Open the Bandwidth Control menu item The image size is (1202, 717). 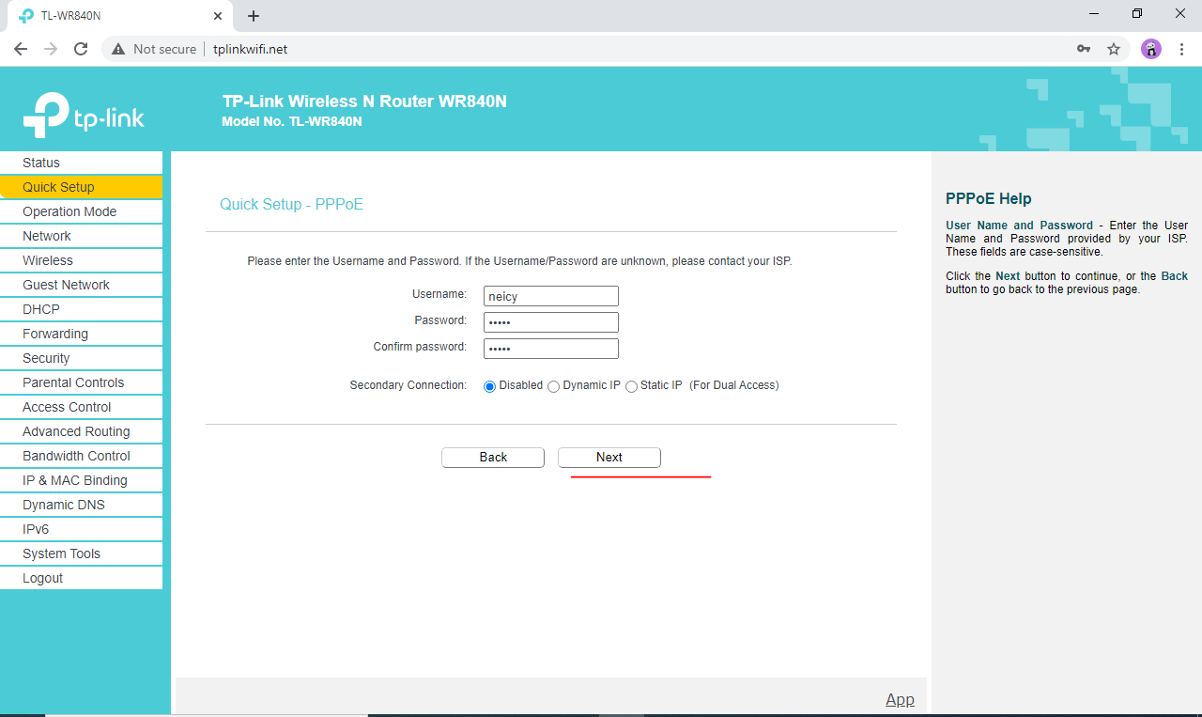[82, 456]
